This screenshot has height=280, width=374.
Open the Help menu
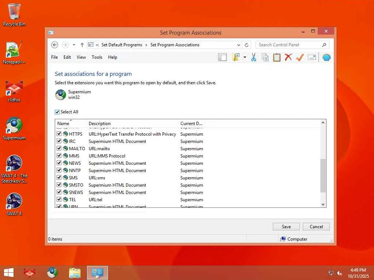[112, 57]
